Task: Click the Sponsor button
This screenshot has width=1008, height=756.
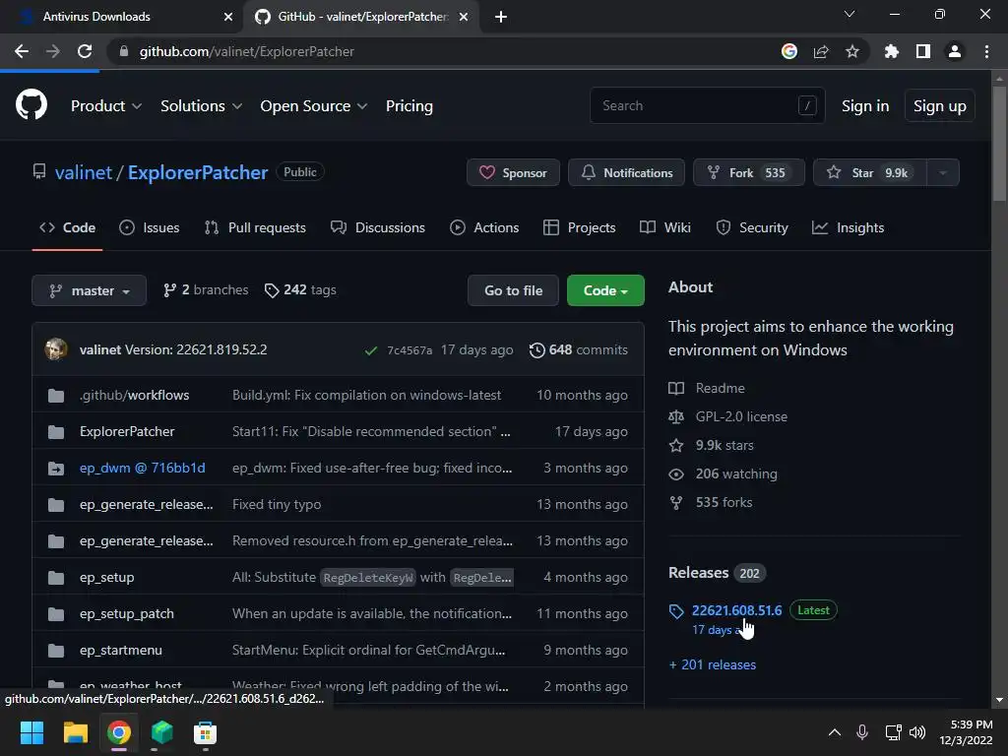Action: point(513,172)
